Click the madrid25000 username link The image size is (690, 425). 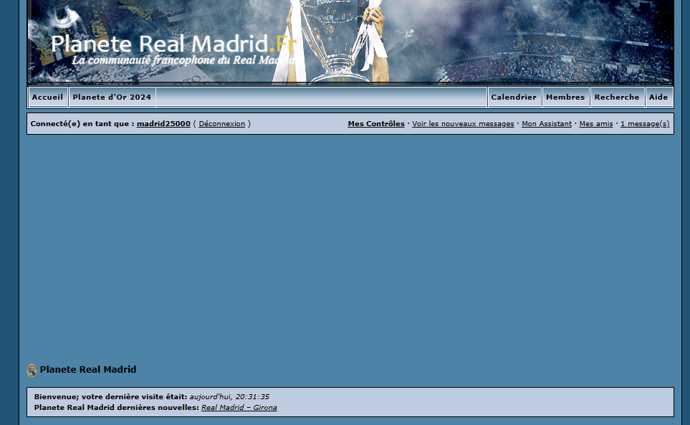click(x=163, y=123)
